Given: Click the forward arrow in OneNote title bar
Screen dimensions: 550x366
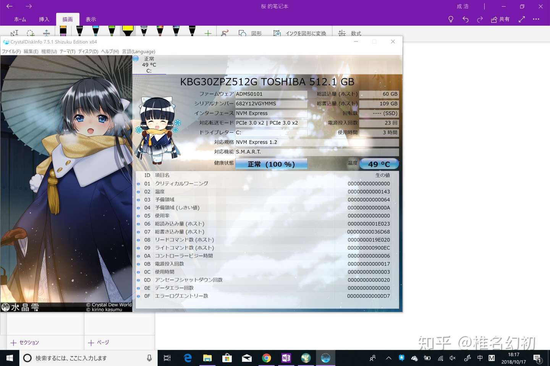Looking at the screenshot, I should tap(29, 6).
